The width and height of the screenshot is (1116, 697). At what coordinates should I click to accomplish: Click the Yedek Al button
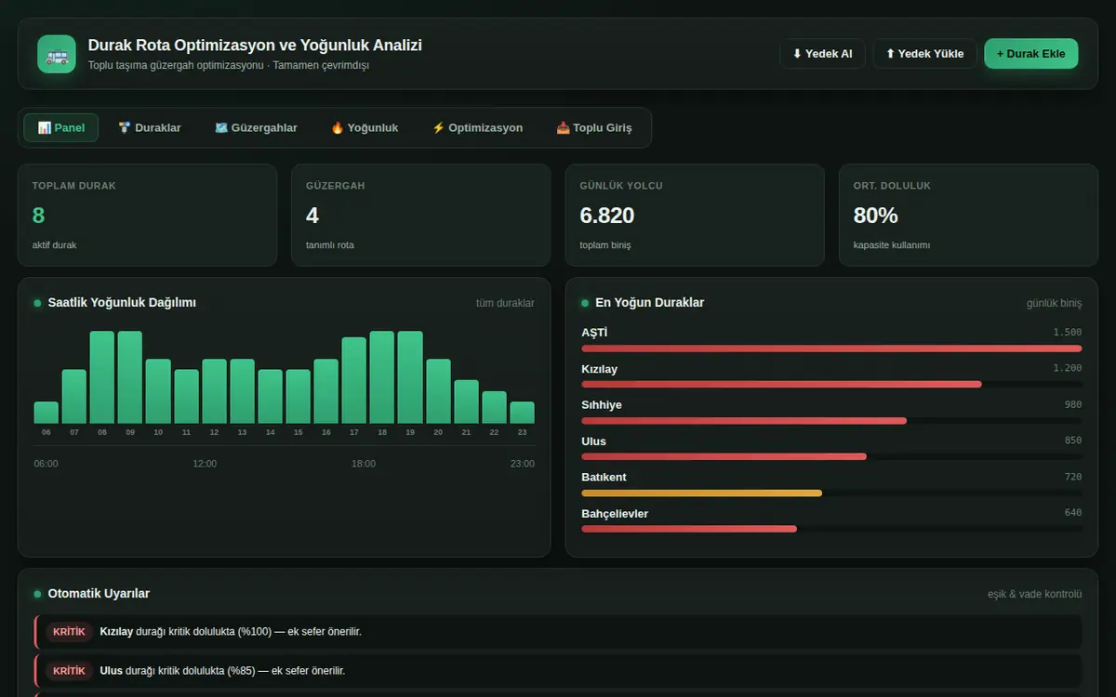click(822, 54)
